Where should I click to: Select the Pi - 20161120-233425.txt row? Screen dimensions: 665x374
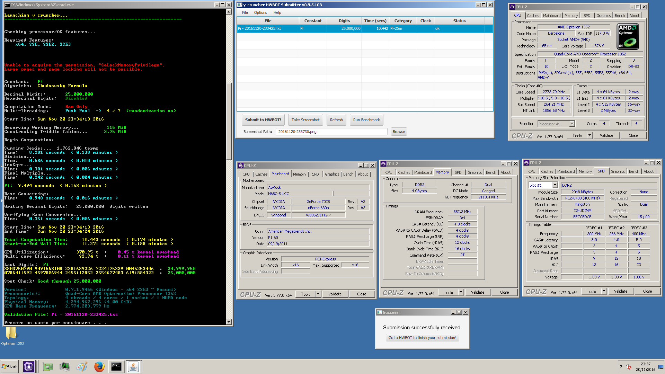point(365,28)
